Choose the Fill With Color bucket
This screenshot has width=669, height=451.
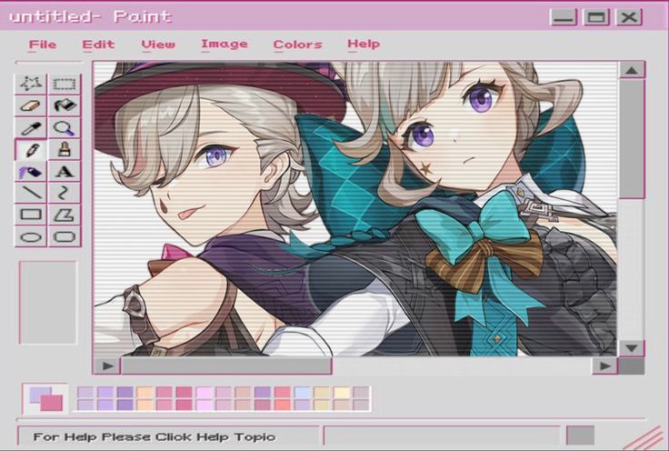64,105
